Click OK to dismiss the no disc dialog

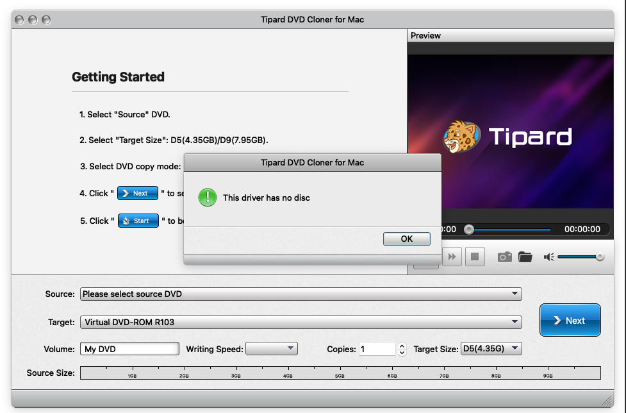click(406, 239)
